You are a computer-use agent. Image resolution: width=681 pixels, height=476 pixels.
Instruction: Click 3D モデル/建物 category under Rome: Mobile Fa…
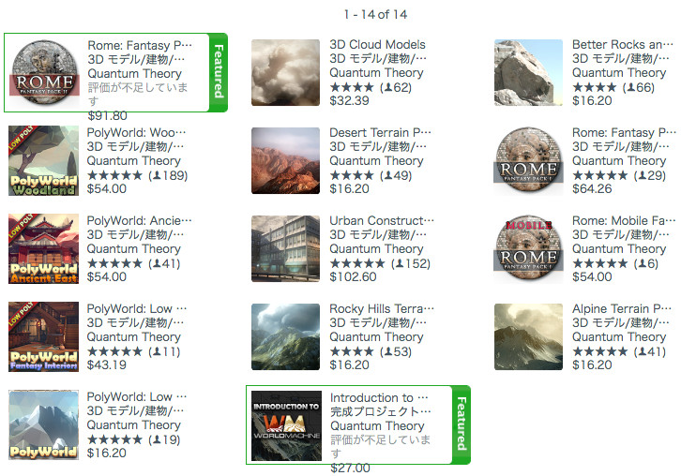click(621, 235)
